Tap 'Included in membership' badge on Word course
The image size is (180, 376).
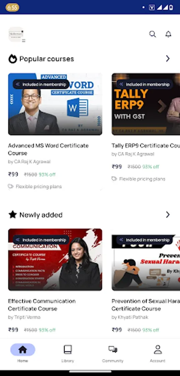[x=41, y=84]
